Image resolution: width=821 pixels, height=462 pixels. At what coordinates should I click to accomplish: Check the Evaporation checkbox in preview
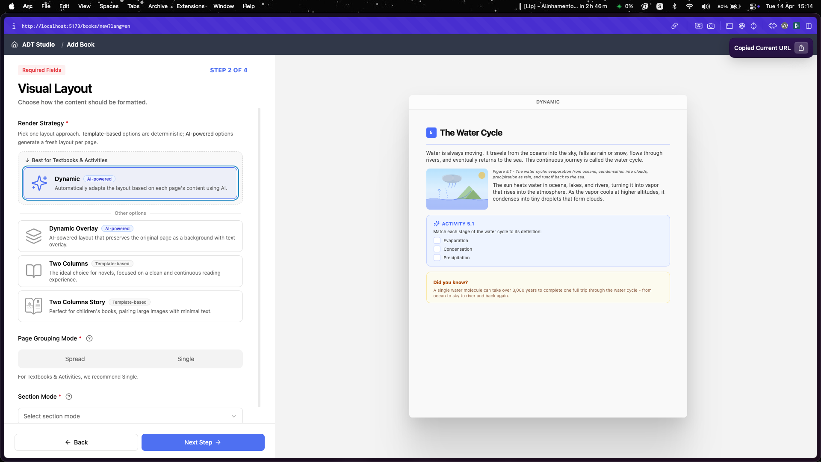click(x=437, y=241)
